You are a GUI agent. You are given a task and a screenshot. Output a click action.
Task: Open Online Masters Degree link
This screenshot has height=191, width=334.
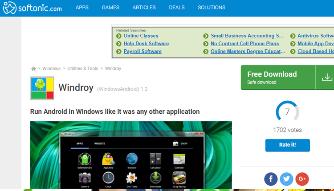[x=248, y=52]
